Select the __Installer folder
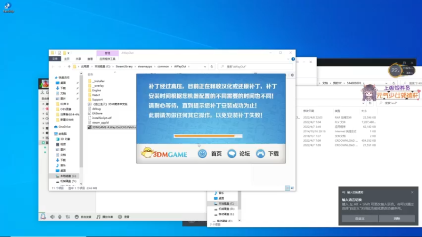Screen dimensions: 422x237 click(x=96, y=81)
